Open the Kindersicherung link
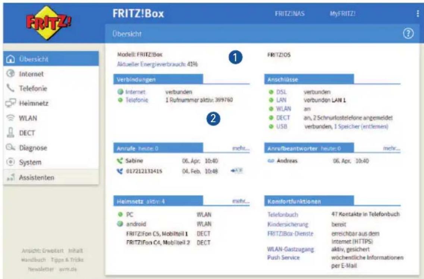 (x=288, y=224)
